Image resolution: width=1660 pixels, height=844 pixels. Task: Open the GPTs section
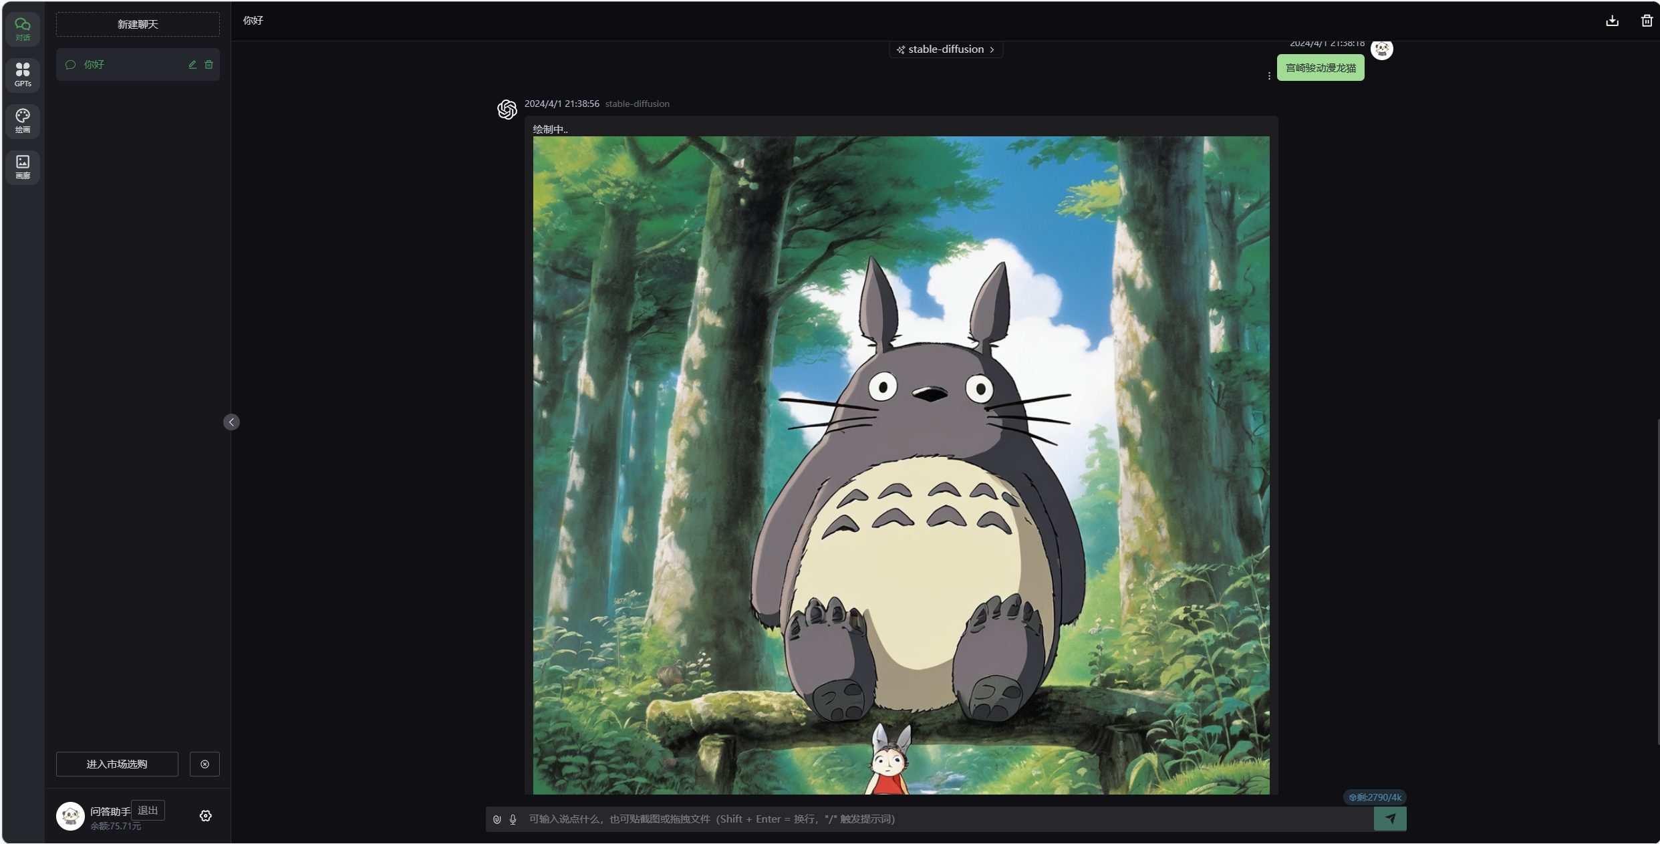[23, 74]
